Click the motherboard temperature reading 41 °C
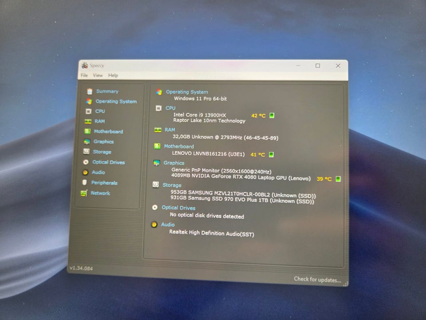The image size is (426, 320). point(257,155)
